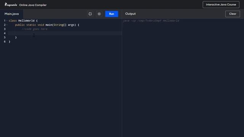
Task: Click line number 6 in the gutter
Action: point(5,41)
